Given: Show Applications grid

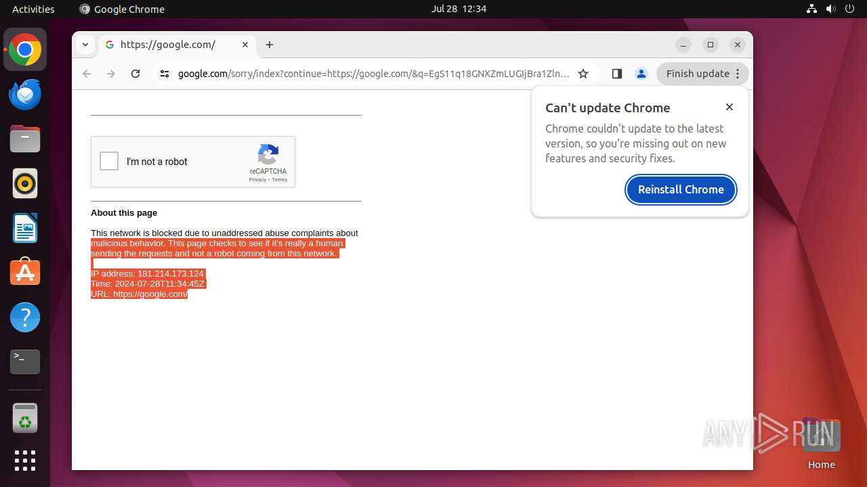Looking at the screenshot, I should coord(25,461).
